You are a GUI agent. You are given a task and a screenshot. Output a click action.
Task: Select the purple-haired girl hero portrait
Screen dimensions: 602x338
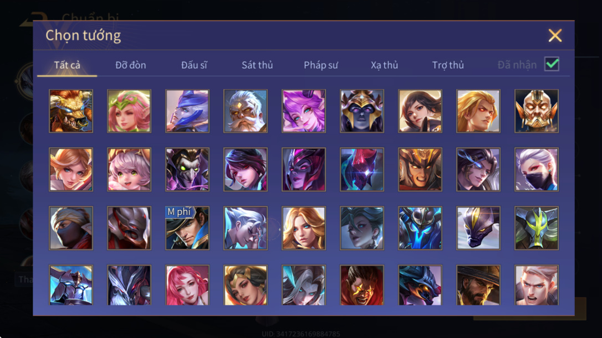tap(304, 111)
